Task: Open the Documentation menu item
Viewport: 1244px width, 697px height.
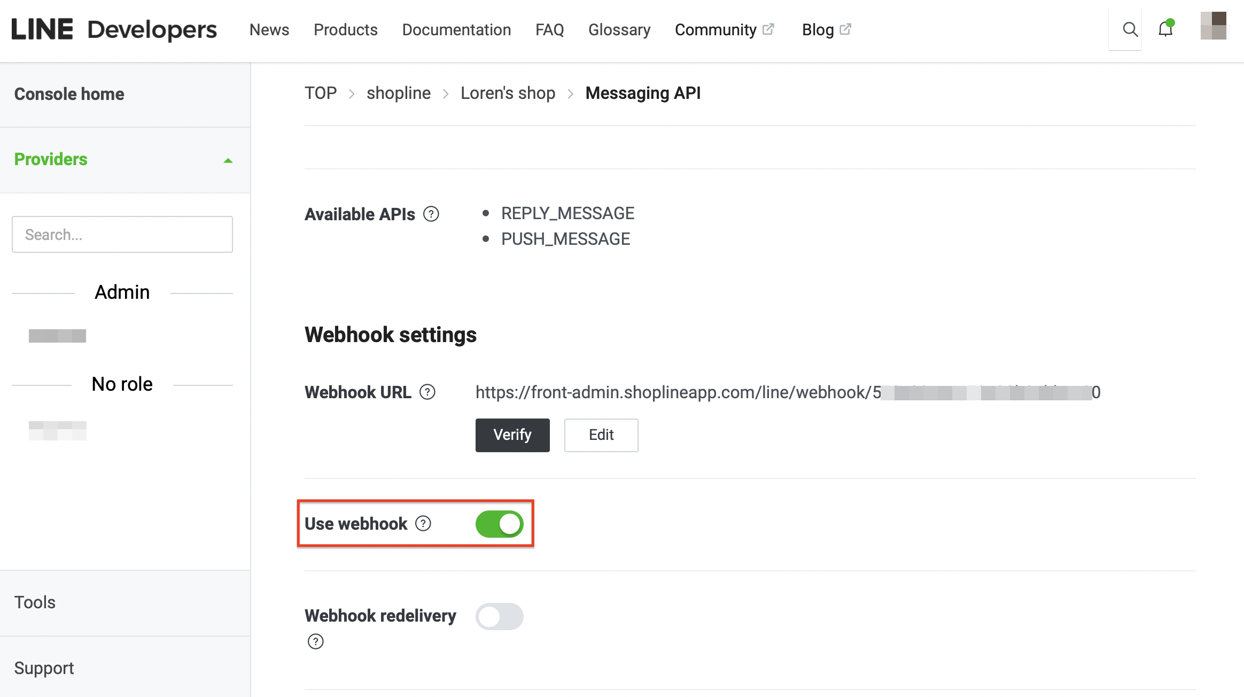Action: click(x=456, y=29)
